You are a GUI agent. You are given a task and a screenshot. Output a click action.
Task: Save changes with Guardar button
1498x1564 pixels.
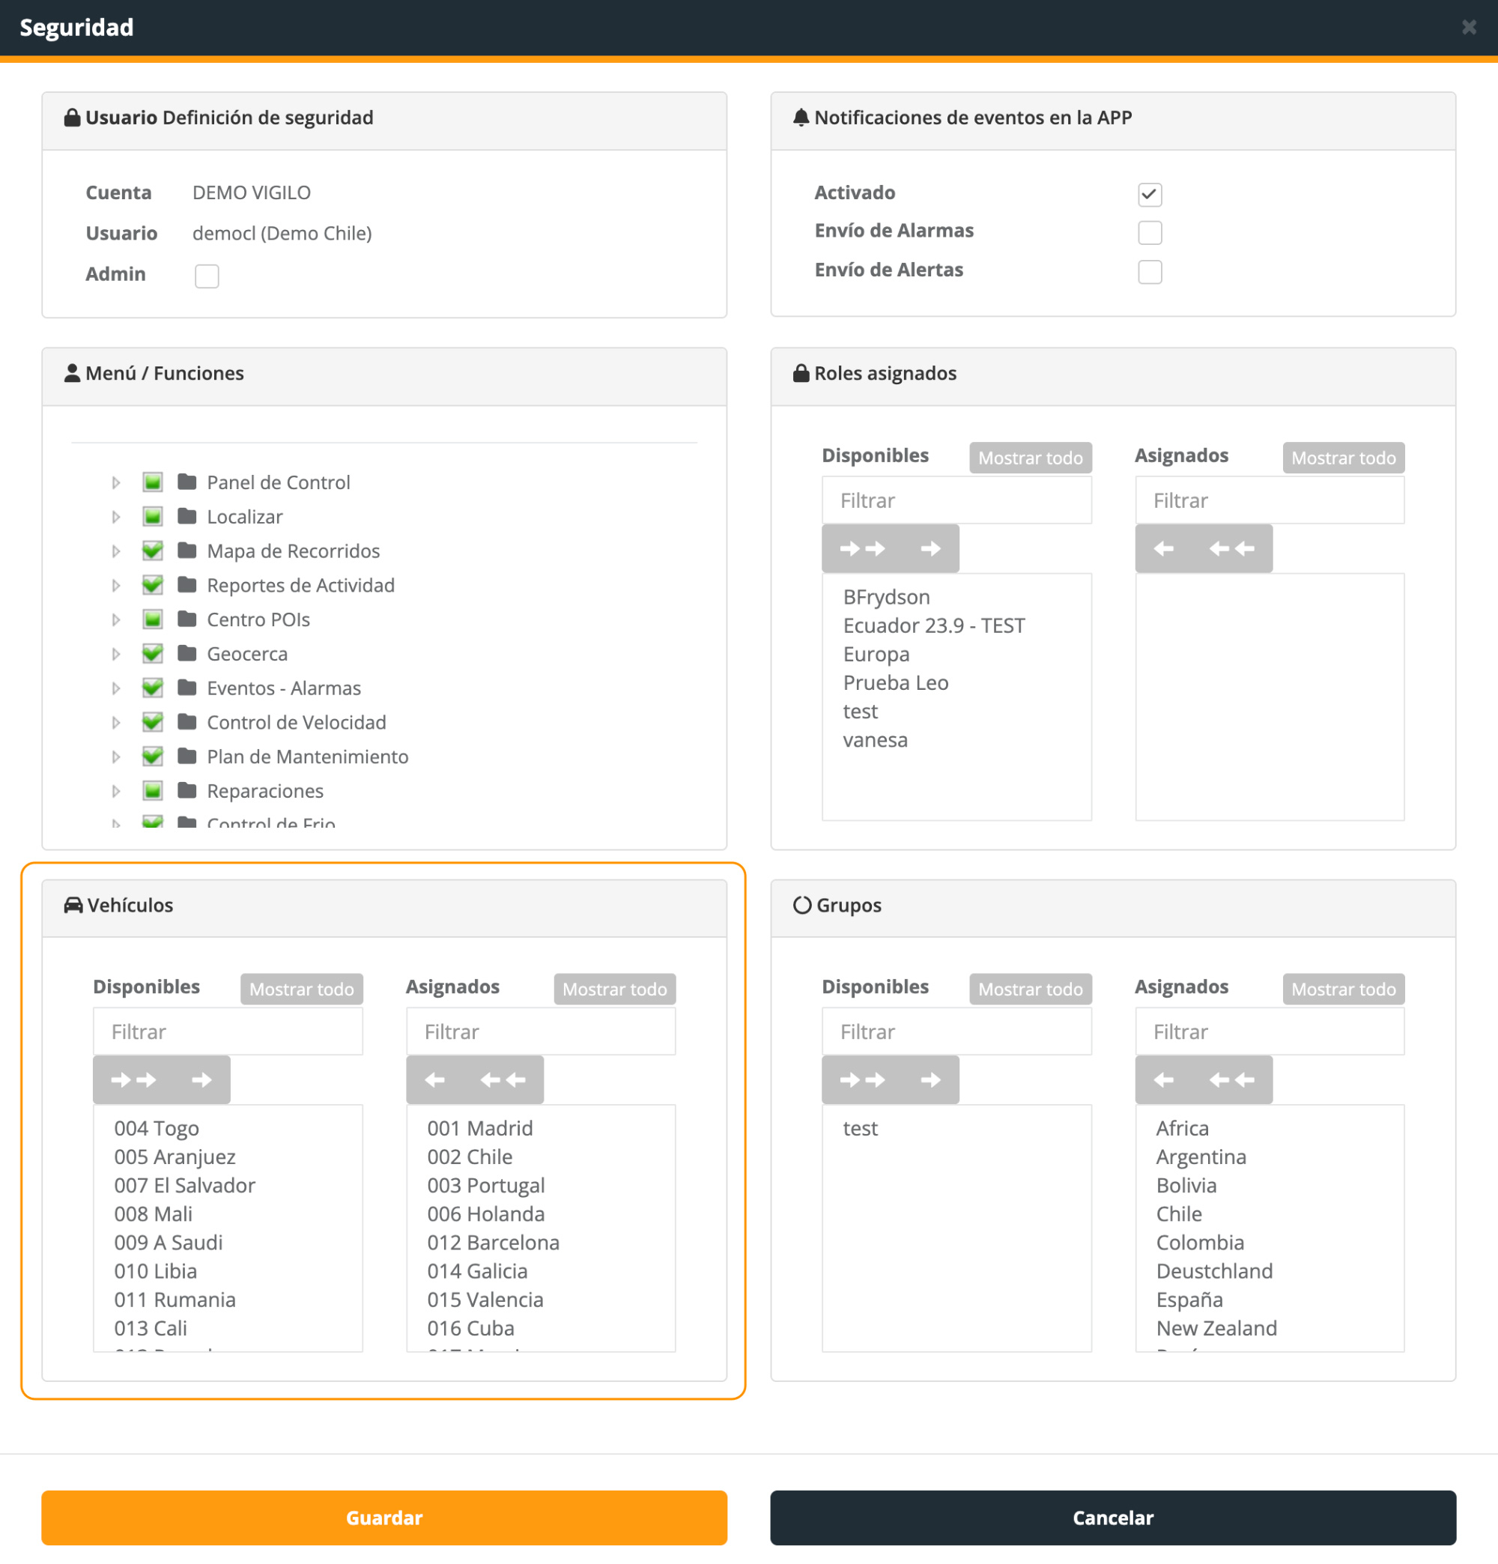(384, 1517)
